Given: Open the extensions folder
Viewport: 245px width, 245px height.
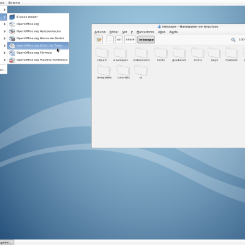Looking at the screenshot, I should (141, 55).
